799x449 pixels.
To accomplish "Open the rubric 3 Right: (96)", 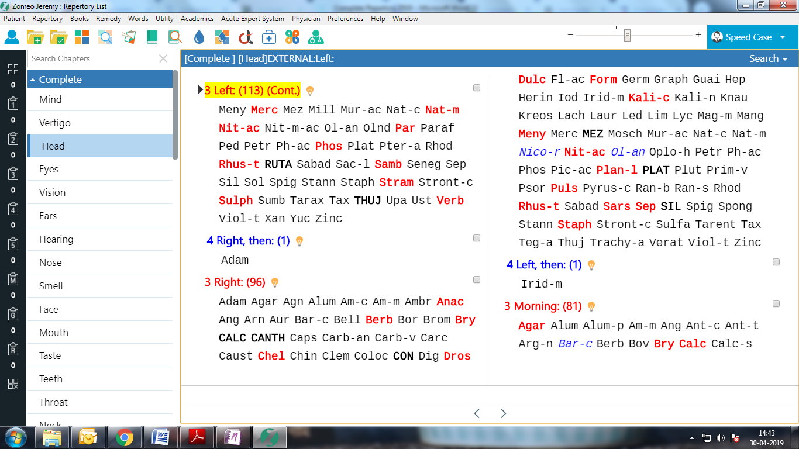I will click(235, 282).
